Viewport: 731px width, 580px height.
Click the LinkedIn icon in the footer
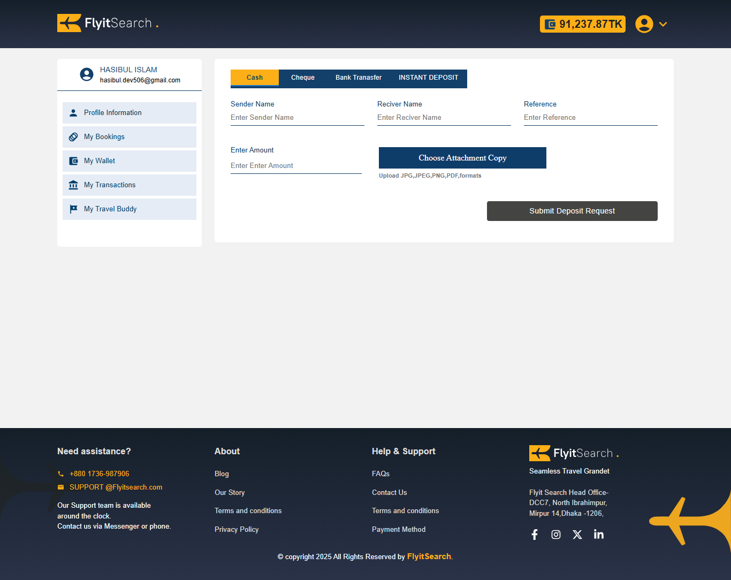599,534
